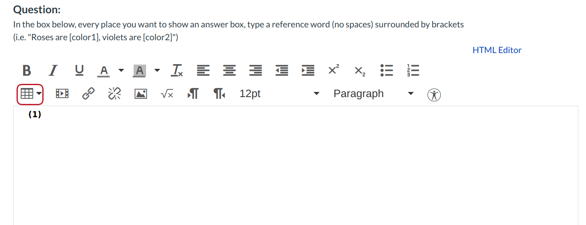586x225 pixels.
Task: Toggle Italic formatting
Action: (53, 70)
